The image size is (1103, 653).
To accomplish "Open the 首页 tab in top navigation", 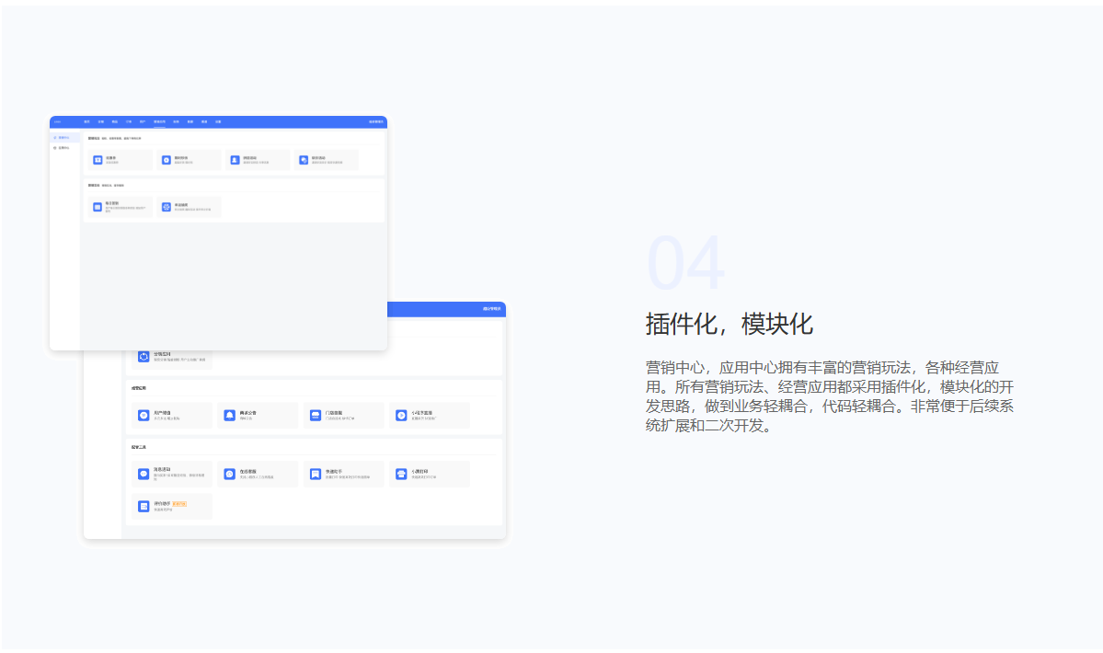I will (x=86, y=121).
